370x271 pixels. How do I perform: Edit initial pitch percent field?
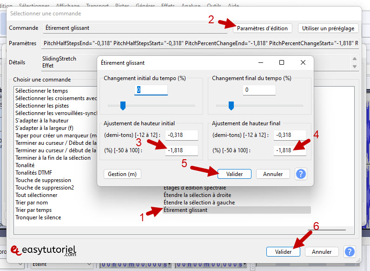click(x=181, y=150)
